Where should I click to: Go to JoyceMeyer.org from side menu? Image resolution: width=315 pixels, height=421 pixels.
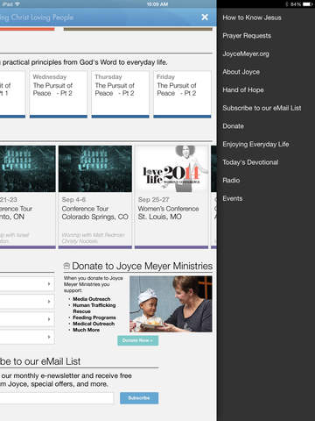pos(246,54)
